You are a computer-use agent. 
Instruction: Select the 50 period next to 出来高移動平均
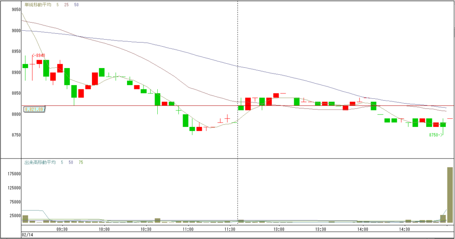tap(71, 162)
